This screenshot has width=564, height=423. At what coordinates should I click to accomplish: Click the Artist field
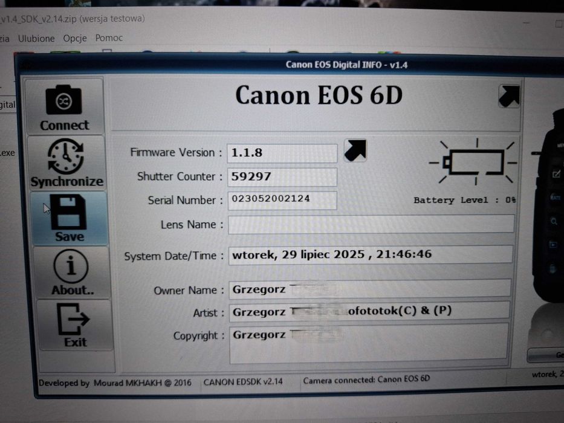(370, 311)
